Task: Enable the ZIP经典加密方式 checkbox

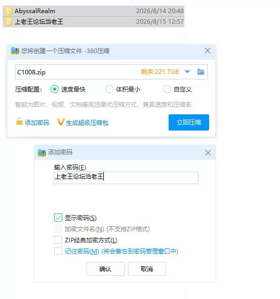Action: pos(58,240)
